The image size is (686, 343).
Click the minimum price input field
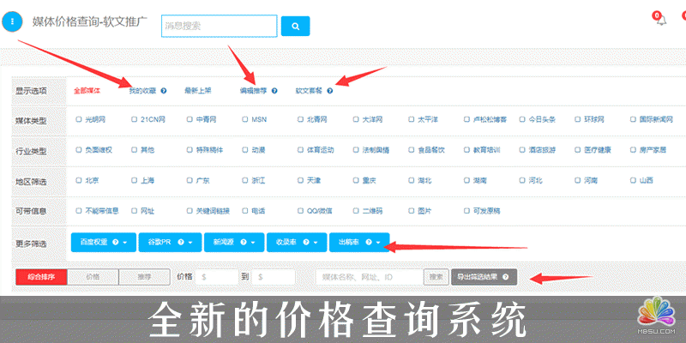(x=217, y=277)
